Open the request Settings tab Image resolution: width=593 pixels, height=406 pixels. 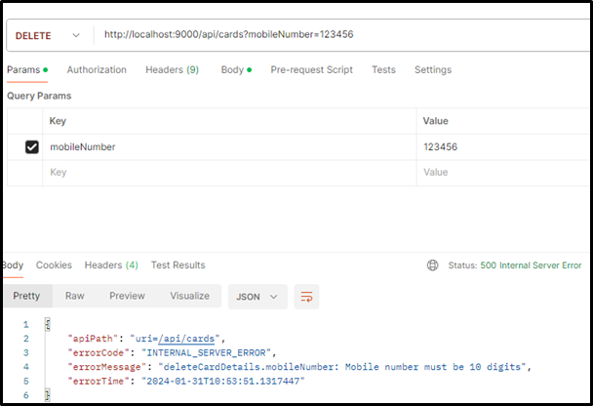[432, 70]
